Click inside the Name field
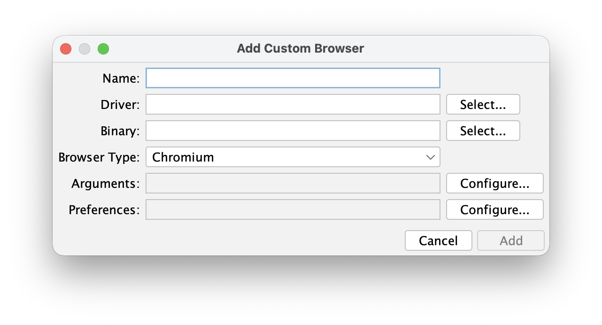Image resolution: width=602 pixels, height=325 pixels. (x=293, y=78)
